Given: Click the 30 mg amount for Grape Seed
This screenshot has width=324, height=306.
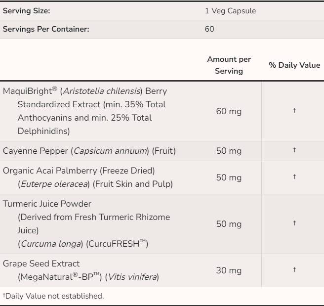Looking at the screenshot, I should (229, 270).
